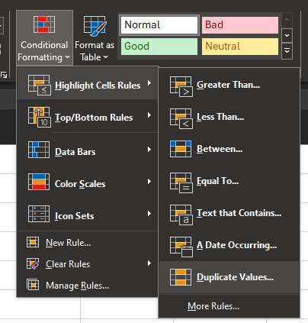Expand the Icon Sets submenu arrow
308x323 pixels.
click(x=149, y=214)
